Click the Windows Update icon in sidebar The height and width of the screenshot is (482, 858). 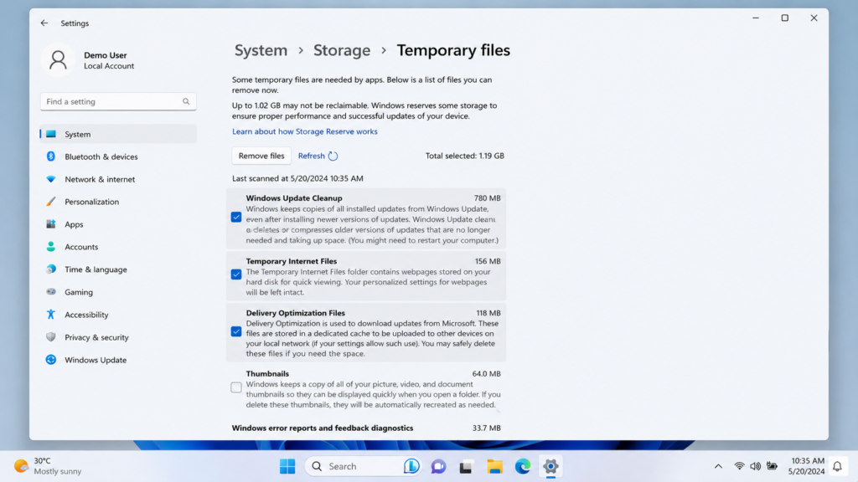[51, 360]
